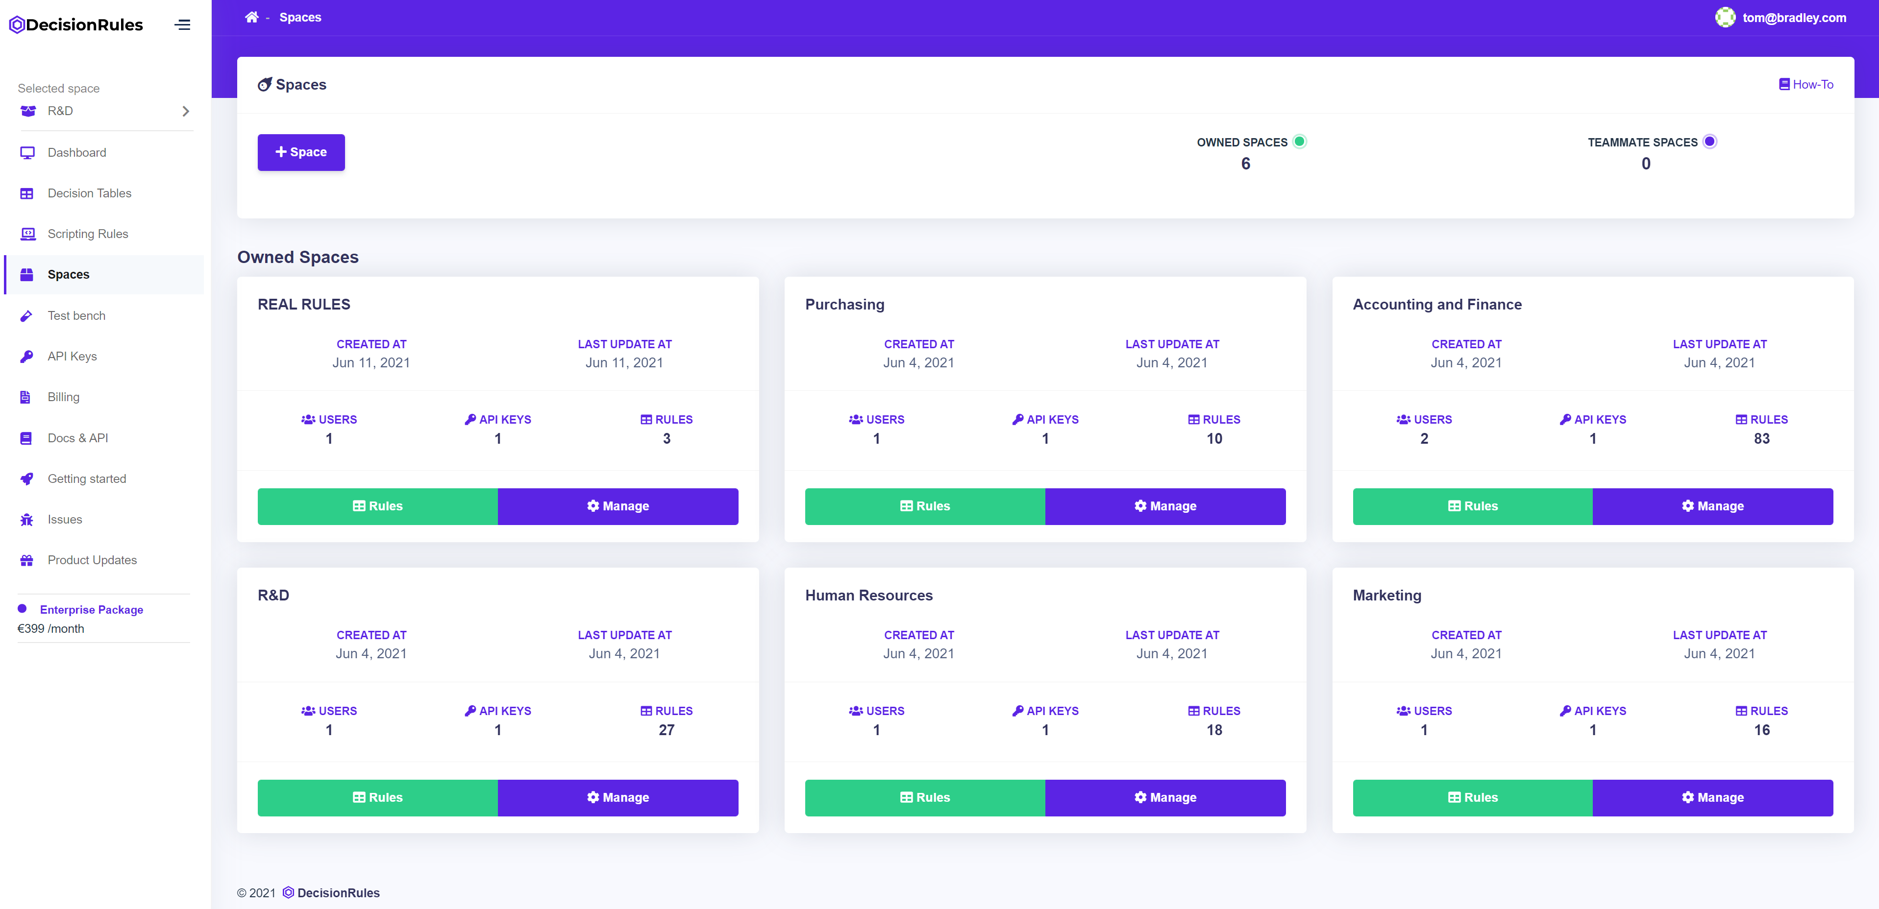Click the green Owned Spaces indicator dot

pos(1299,142)
